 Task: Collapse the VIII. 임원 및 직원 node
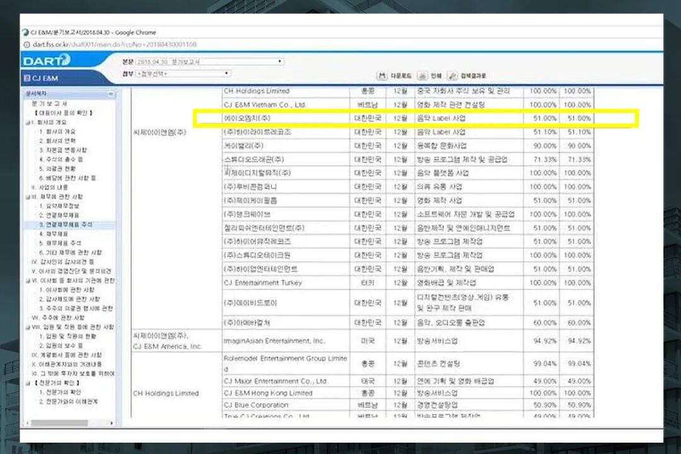[27, 327]
